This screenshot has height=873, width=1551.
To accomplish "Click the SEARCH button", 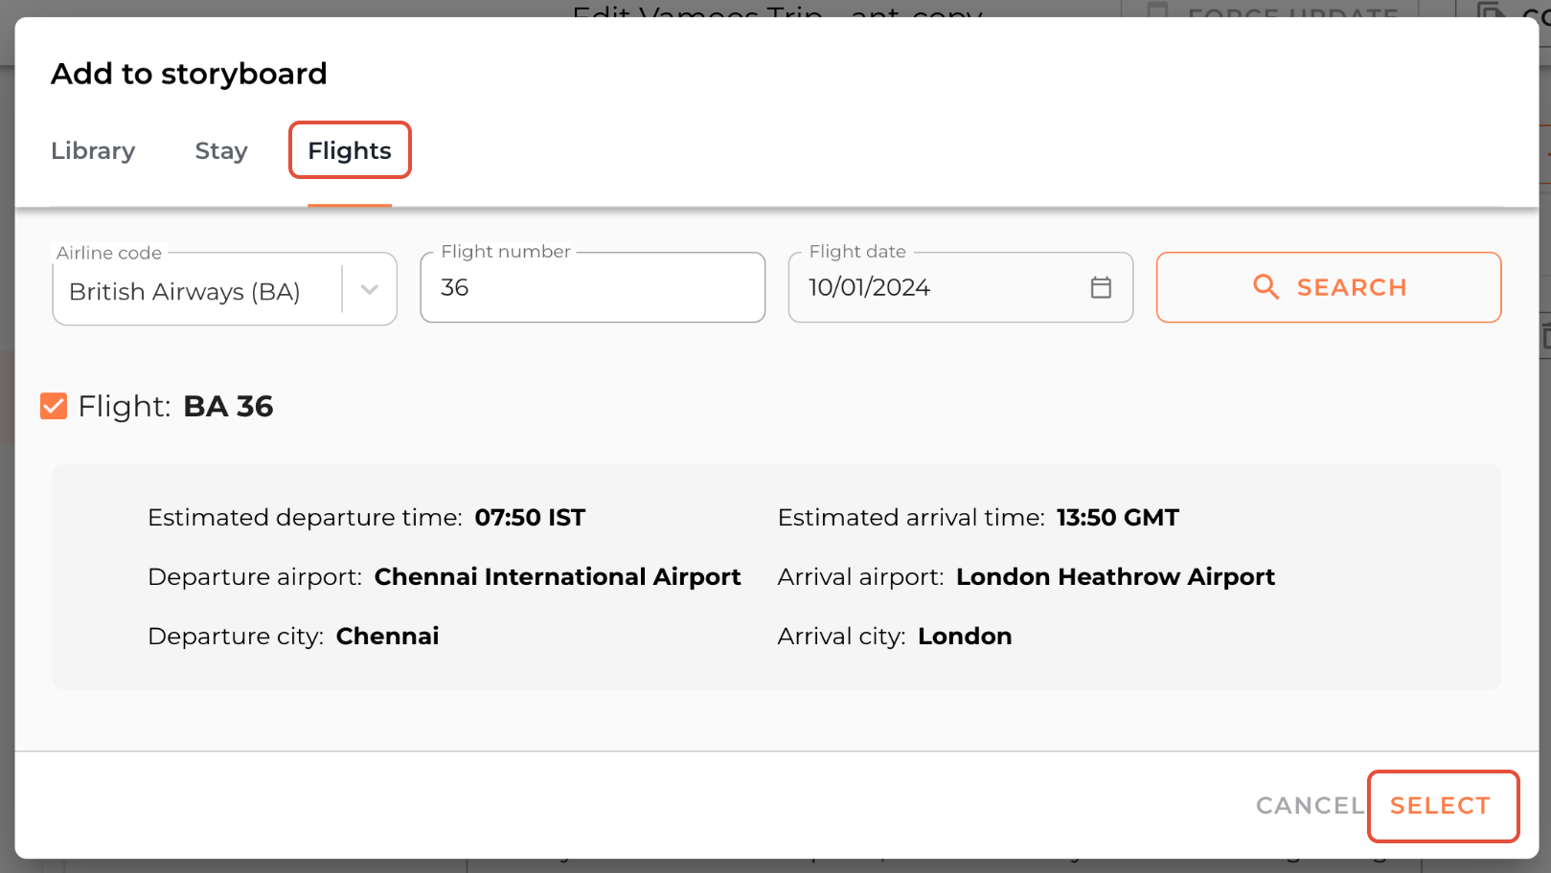I will [1329, 287].
